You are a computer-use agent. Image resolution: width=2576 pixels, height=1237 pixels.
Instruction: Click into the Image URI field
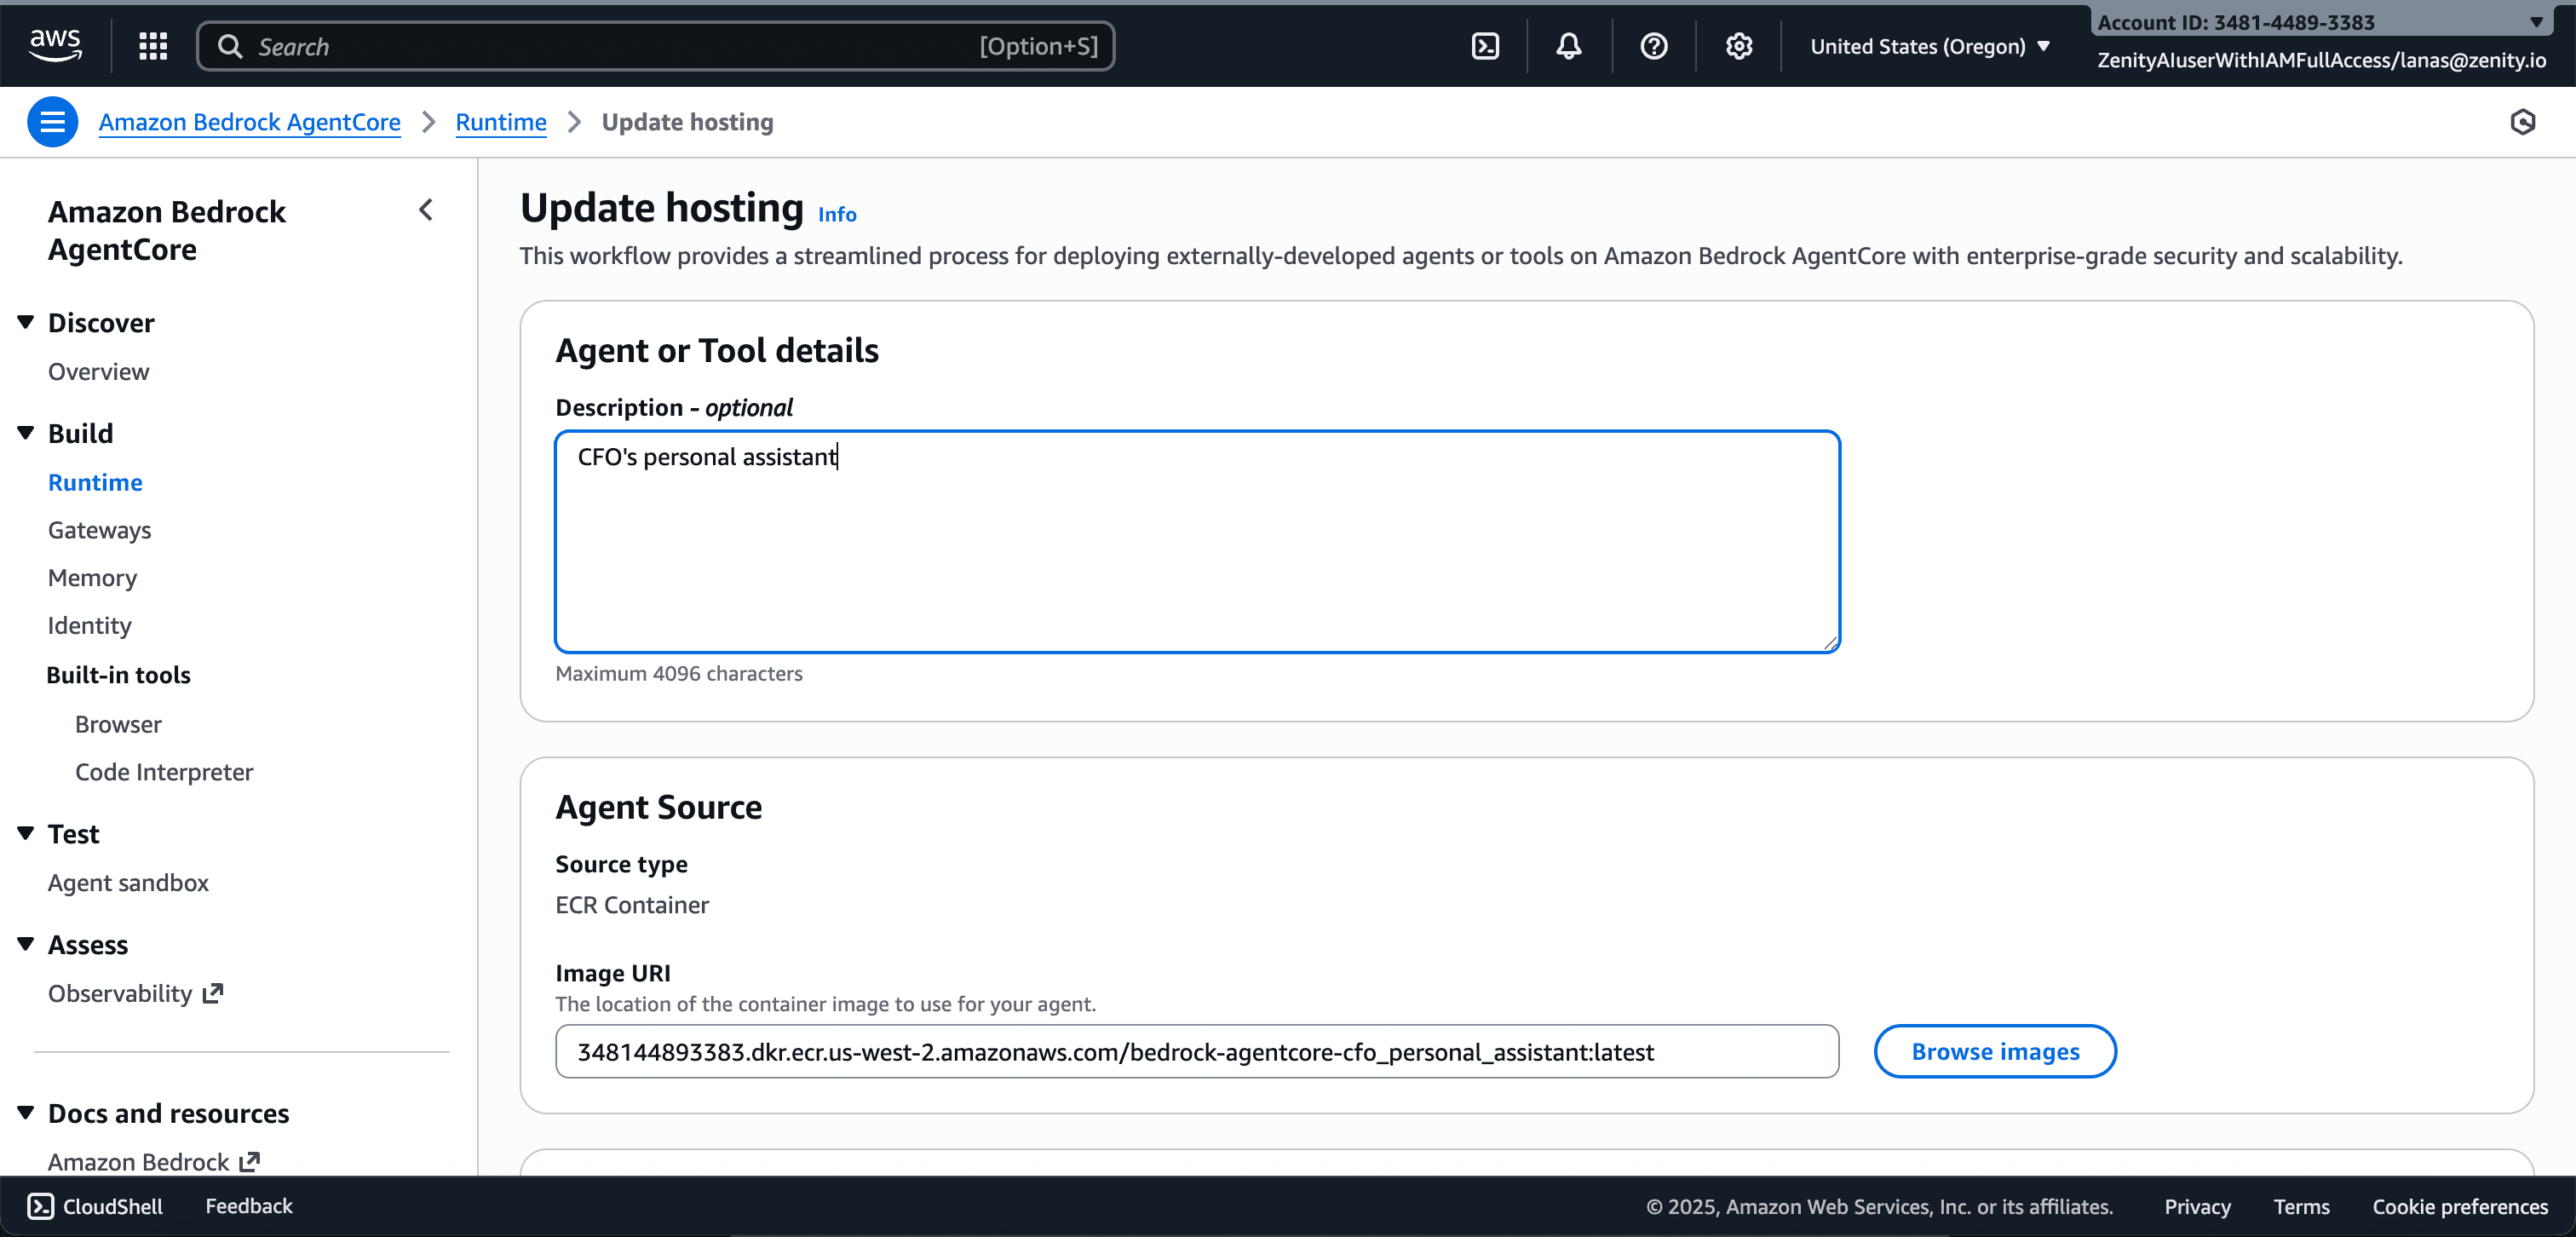1196,1051
